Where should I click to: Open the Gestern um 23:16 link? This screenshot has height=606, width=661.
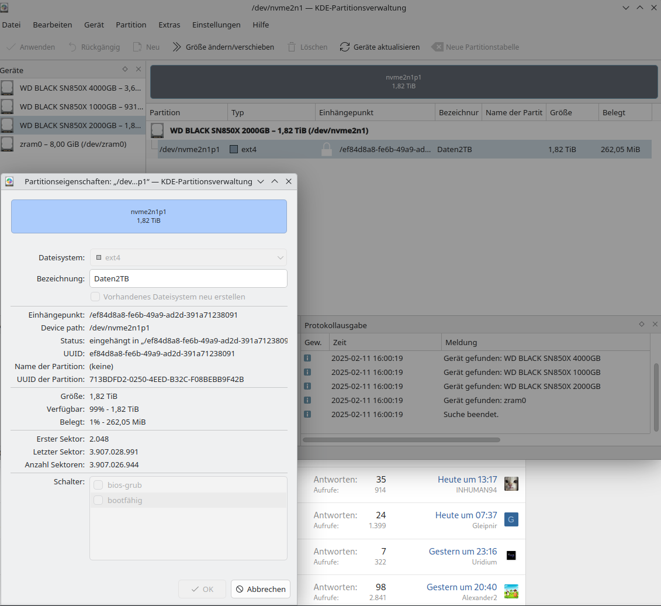(x=463, y=552)
